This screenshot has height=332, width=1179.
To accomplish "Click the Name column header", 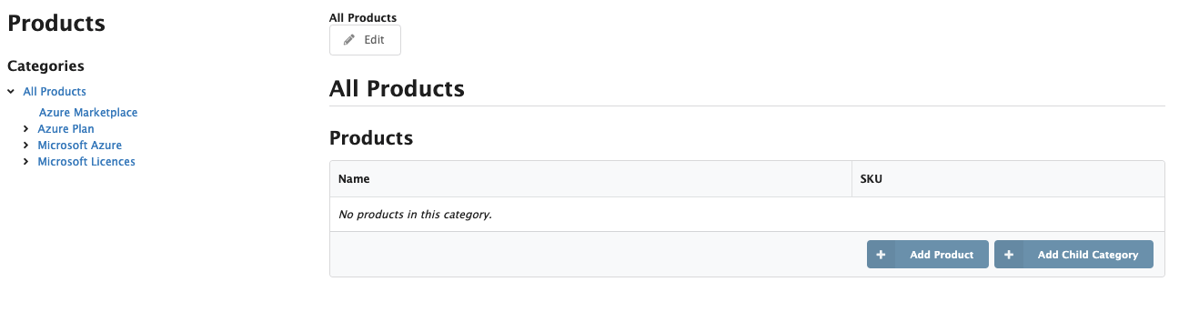I will (x=354, y=179).
